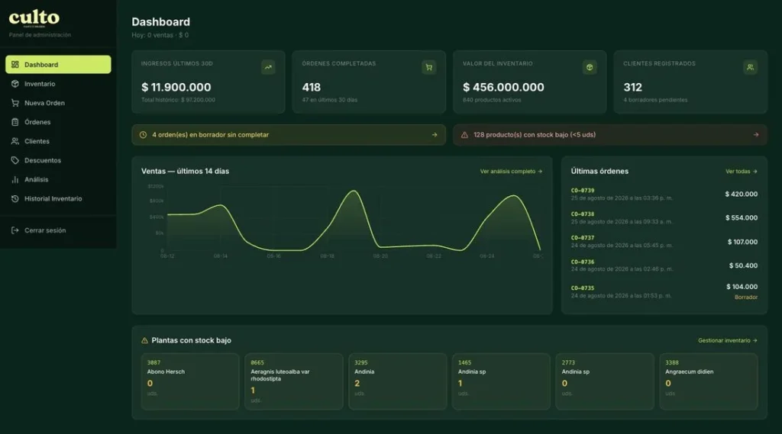Image resolution: width=782 pixels, height=434 pixels.
Task: Open the 128 producto(s) con stock bajo alert
Action: click(x=610, y=135)
